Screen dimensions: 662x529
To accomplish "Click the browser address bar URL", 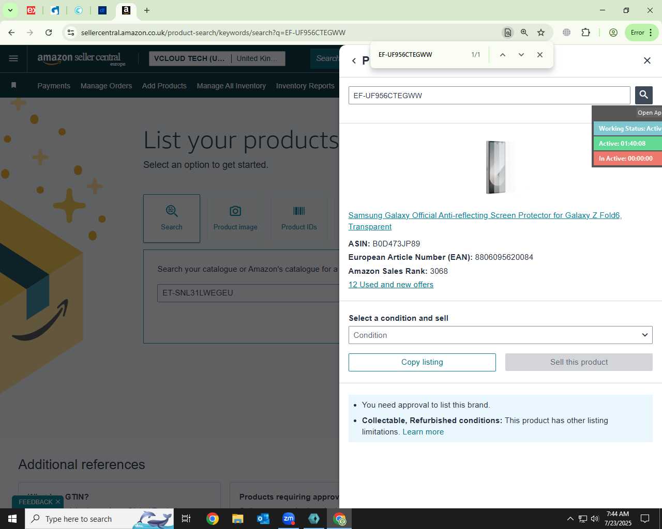I will pos(213,33).
